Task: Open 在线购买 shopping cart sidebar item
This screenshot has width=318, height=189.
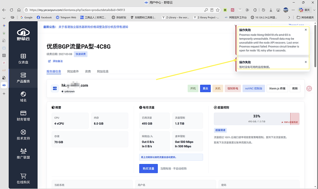Action: (x=23, y=179)
